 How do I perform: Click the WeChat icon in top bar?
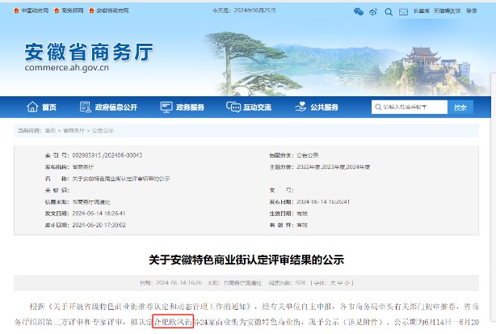coord(359,11)
